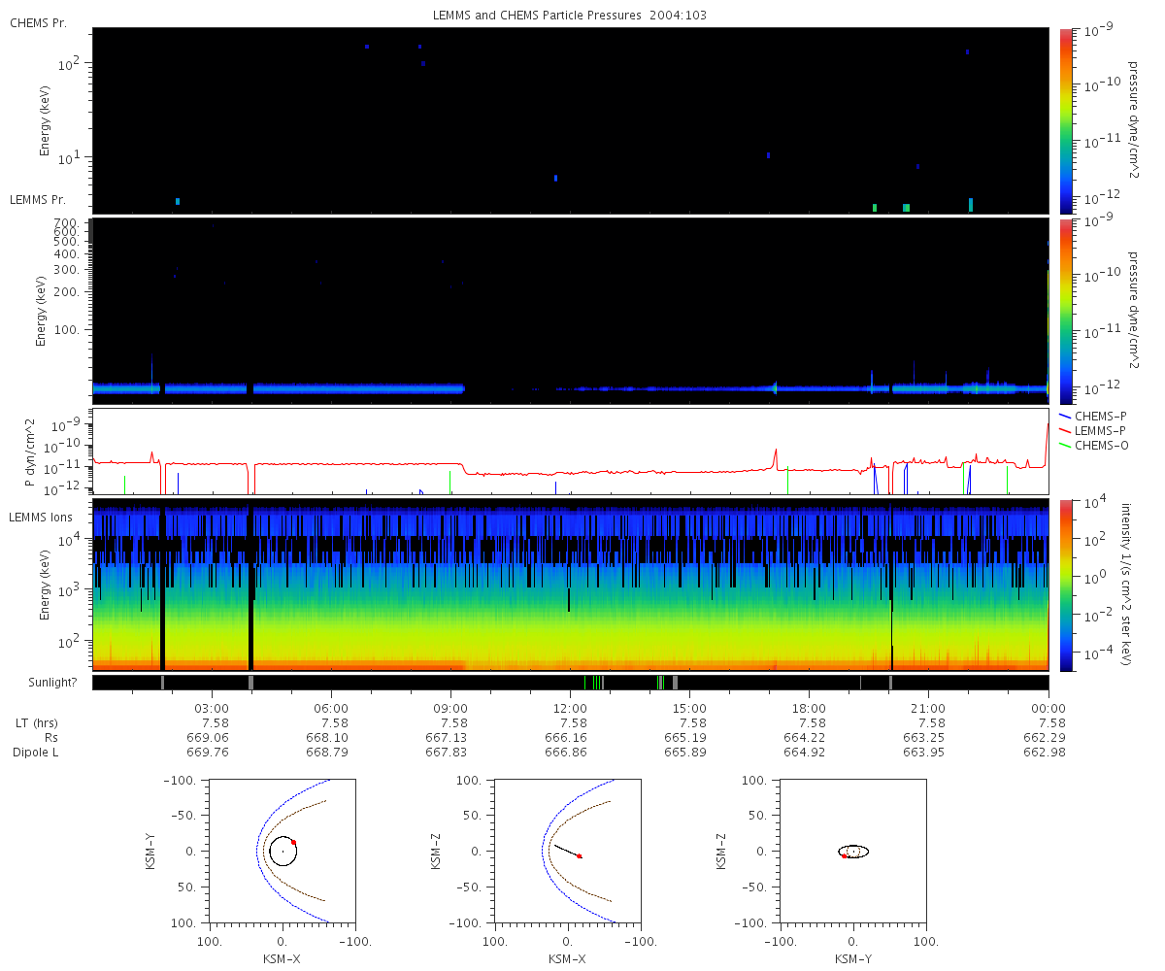Click the green sunlight markers near 12:00
The width and height of the screenshot is (1165, 971).
594,682
